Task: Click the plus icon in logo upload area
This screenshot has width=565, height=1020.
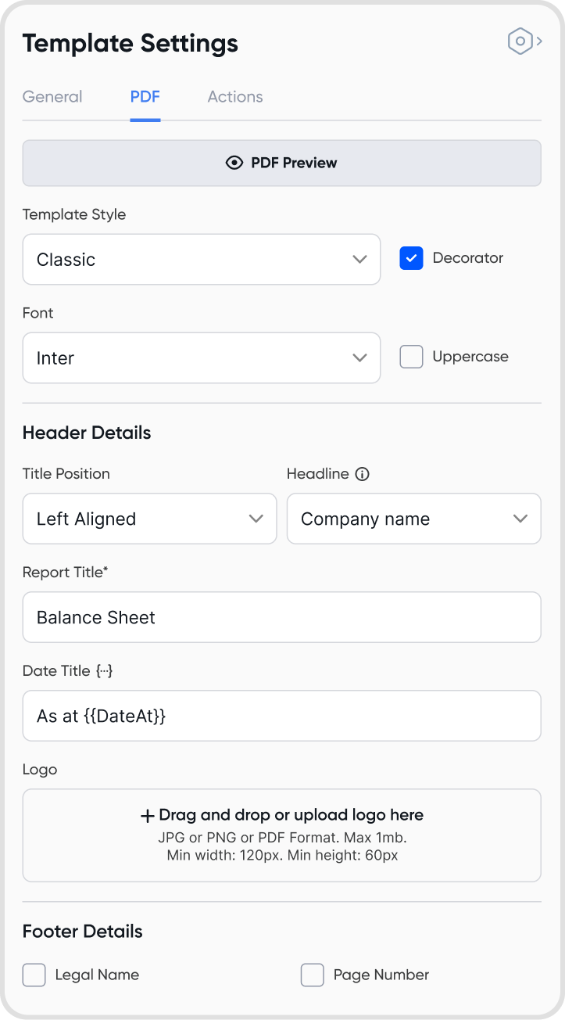Action: point(147,816)
